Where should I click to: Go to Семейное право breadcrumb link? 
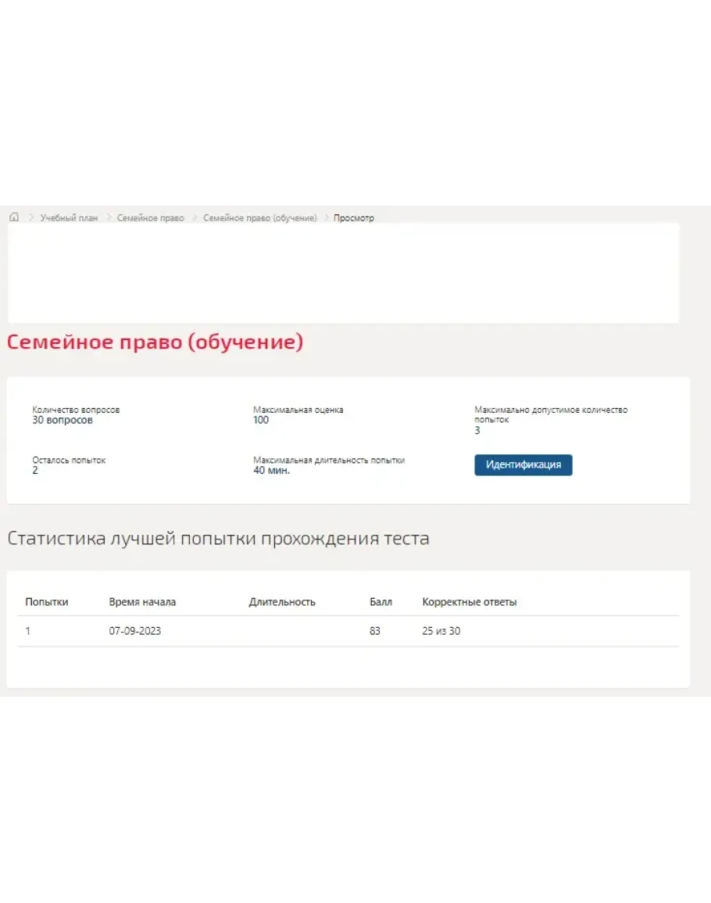(x=150, y=218)
